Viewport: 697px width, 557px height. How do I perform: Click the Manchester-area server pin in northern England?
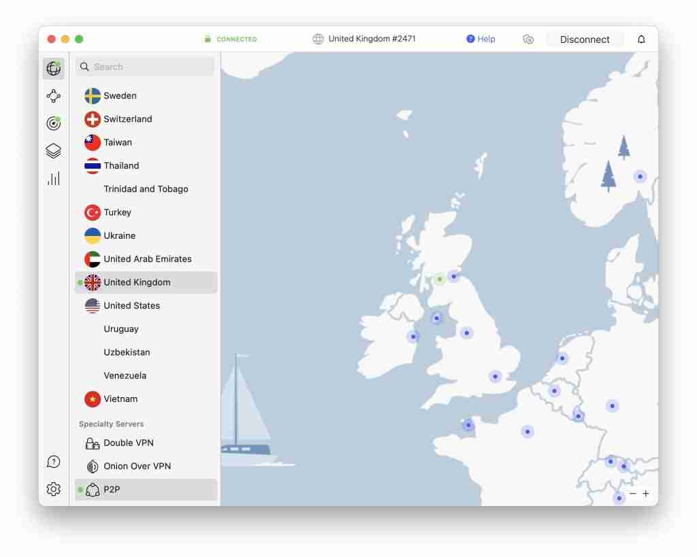pos(466,333)
